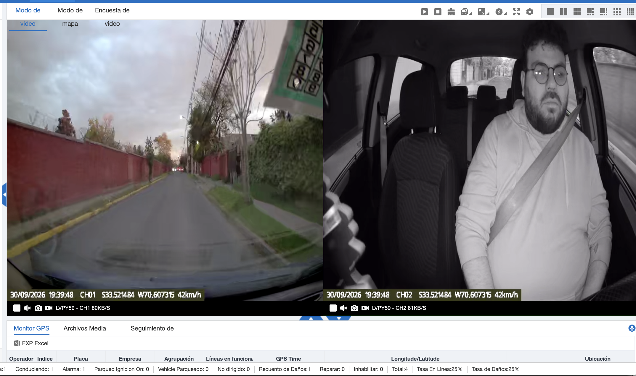Start recording the CH1 feed
This screenshot has width=636, height=376.
49,308
